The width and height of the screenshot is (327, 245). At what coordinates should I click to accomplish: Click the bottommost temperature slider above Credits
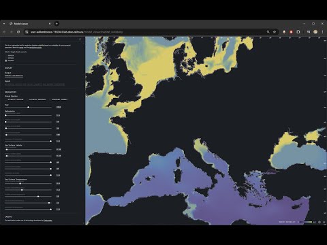(29, 210)
